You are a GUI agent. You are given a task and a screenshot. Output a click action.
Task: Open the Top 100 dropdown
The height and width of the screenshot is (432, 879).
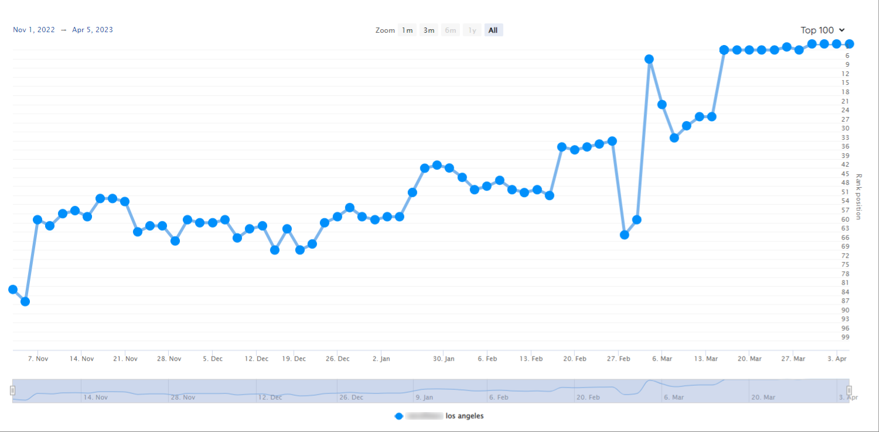823,30
